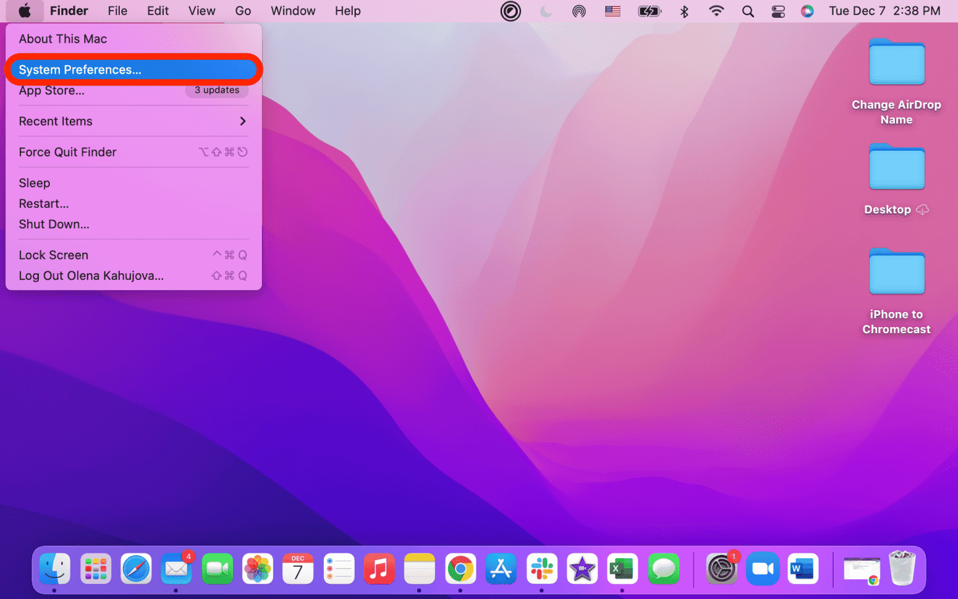Open the Wi-Fi status dropdown
Viewport: 958px width, 599px height.
click(x=717, y=11)
